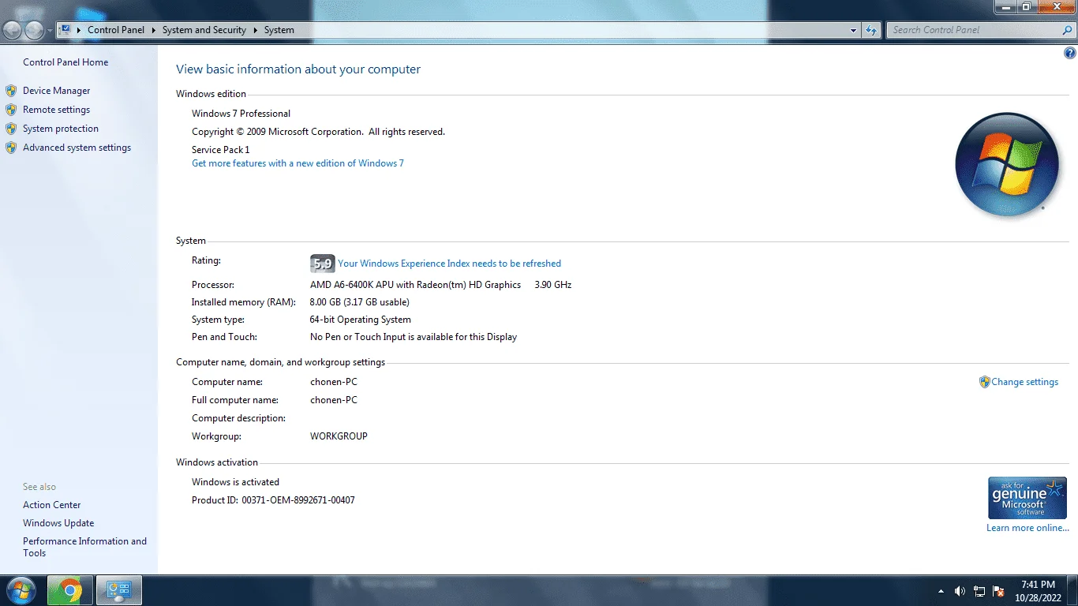Click the Windows is activated text
The image size is (1078, 606).
[x=235, y=482]
